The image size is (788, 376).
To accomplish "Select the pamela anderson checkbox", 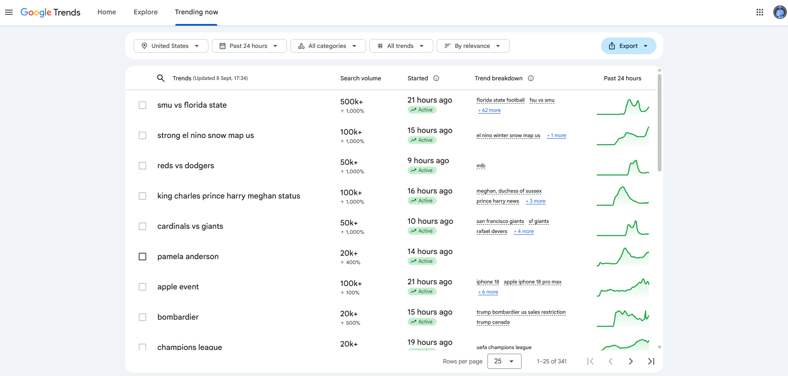I will (x=142, y=257).
